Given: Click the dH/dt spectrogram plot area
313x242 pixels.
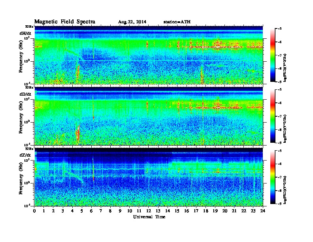Looking at the screenshot, I should pos(149,55).
